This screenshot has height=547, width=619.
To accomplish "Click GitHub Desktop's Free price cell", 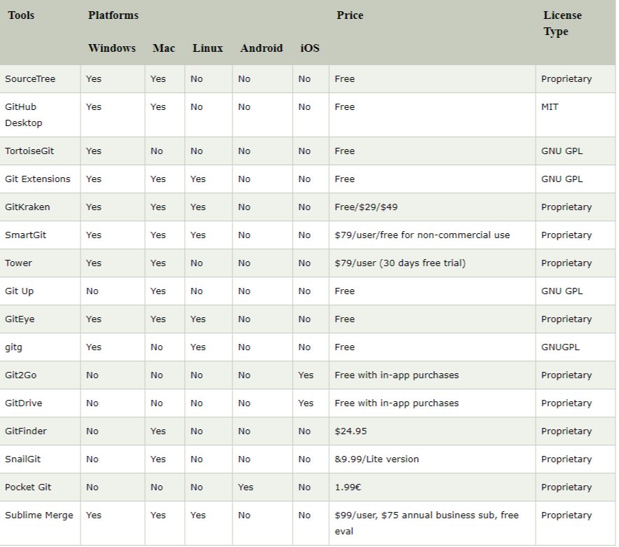I will point(345,107).
